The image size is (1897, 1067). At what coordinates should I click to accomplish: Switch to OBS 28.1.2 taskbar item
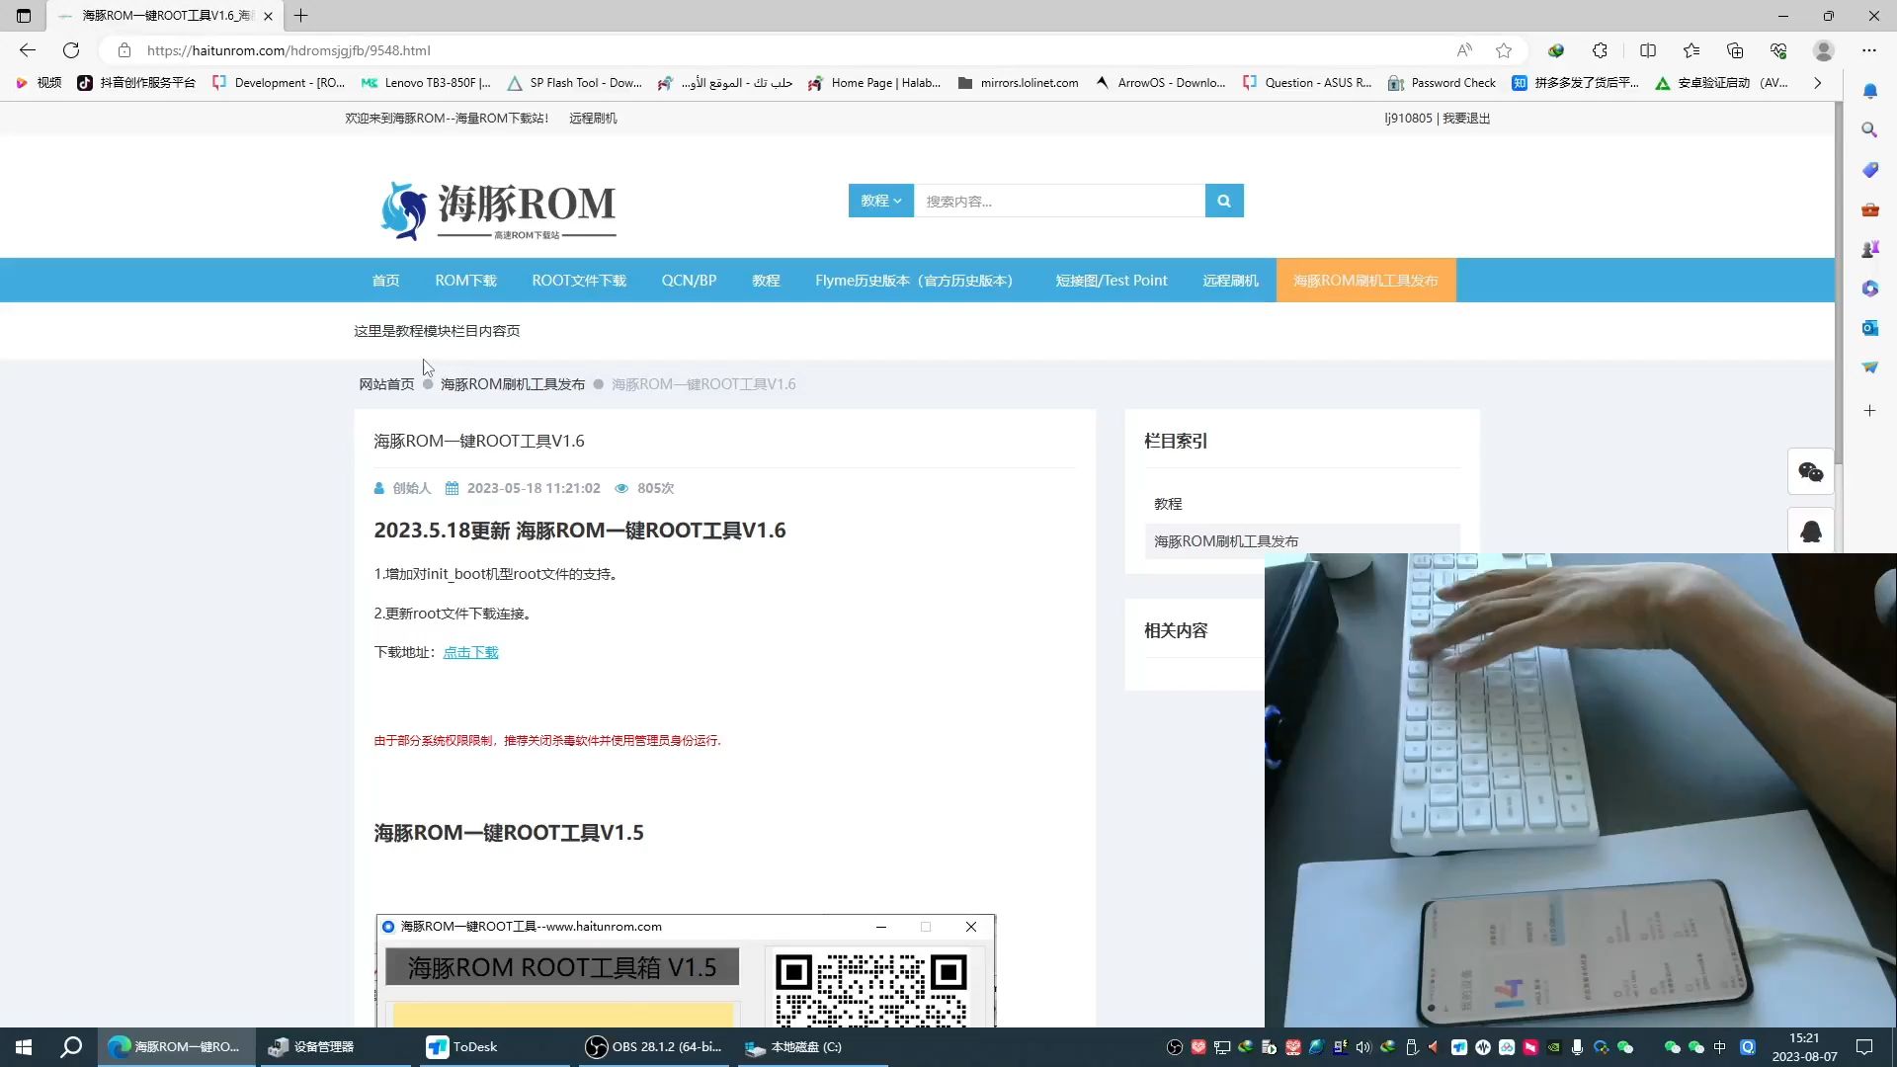click(x=654, y=1047)
